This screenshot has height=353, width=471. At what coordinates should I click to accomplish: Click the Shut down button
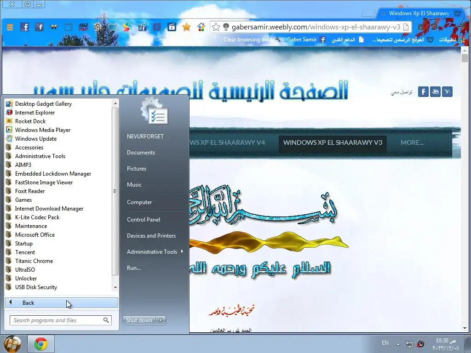pyautogui.click(x=139, y=320)
